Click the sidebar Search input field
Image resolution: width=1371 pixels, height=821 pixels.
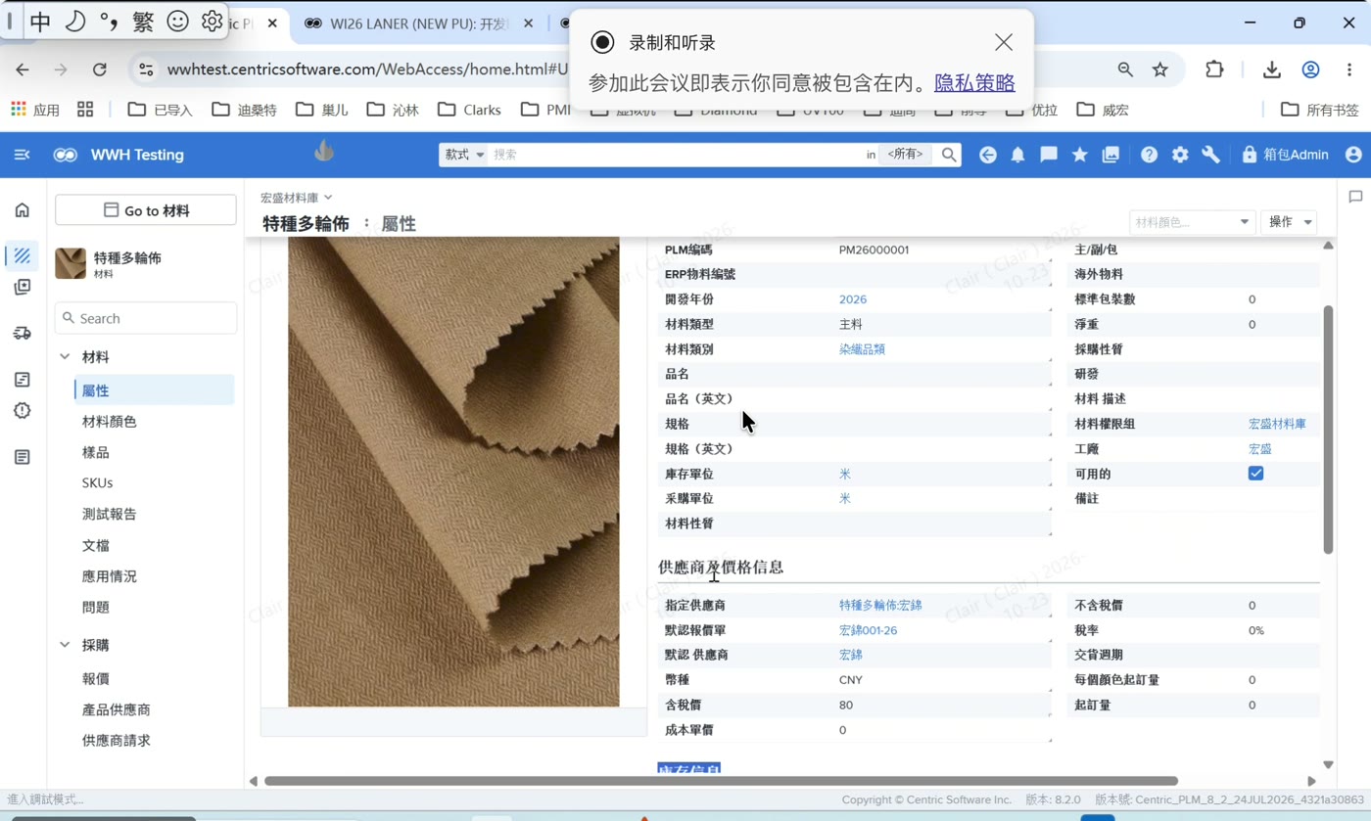(146, 318)
